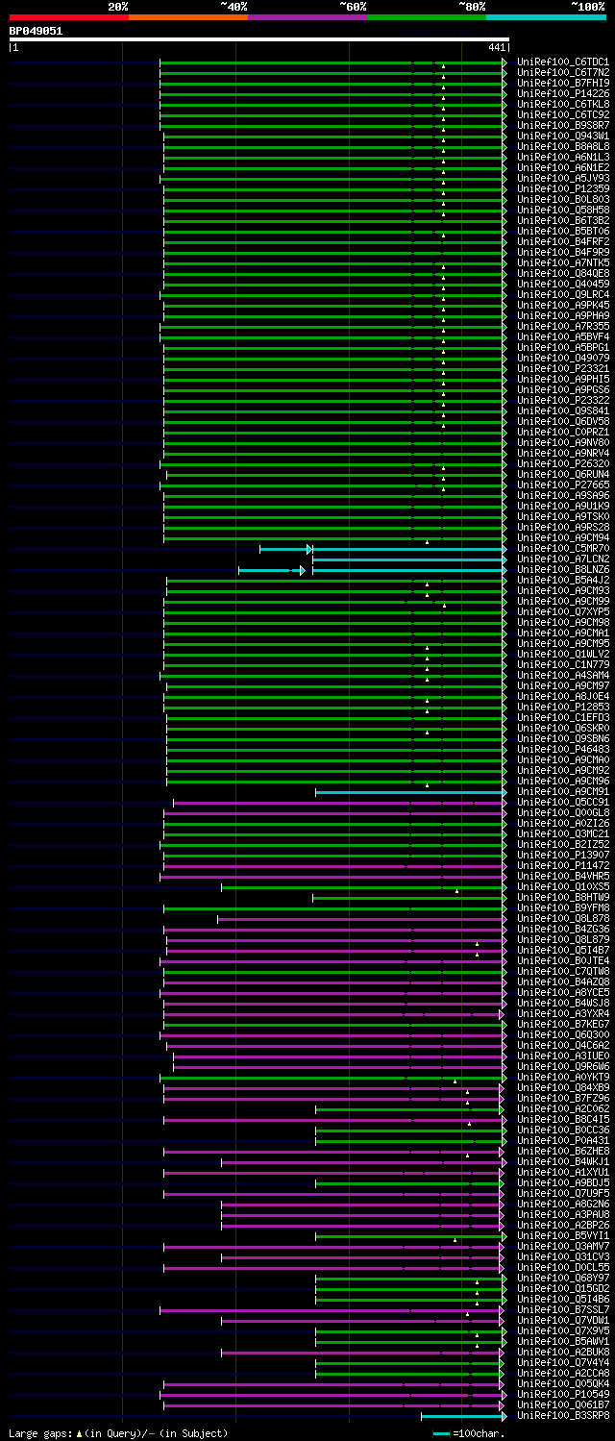Select the label UniRef100_B8HTW9
Viewport: 615px width, 1441px height.
tap(563, 898)
